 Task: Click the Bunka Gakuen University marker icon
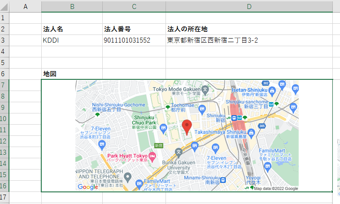[x=179, y=152]
